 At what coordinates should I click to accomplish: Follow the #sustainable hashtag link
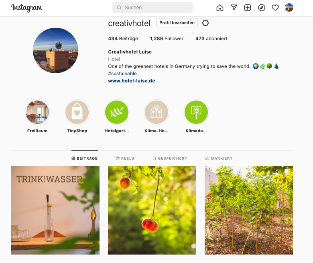122,74
